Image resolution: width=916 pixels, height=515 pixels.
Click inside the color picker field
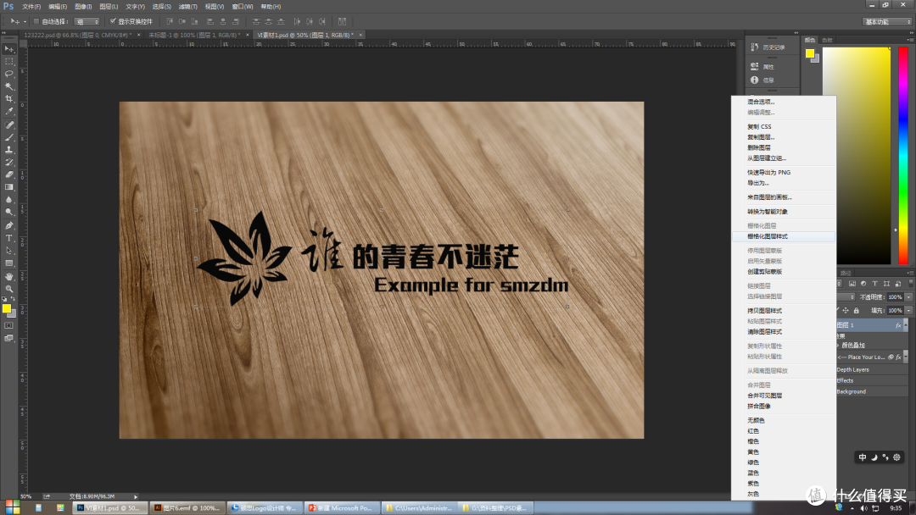[857, 156]
